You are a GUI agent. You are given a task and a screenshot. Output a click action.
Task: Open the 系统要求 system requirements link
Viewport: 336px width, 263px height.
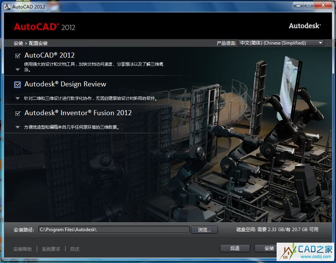click(x=51, y=249)
